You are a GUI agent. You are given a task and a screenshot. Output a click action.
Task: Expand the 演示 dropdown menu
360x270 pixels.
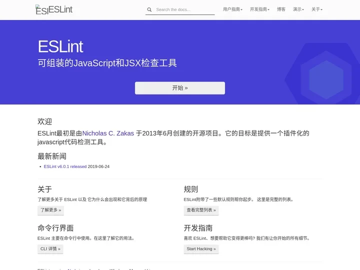(298, 9)
